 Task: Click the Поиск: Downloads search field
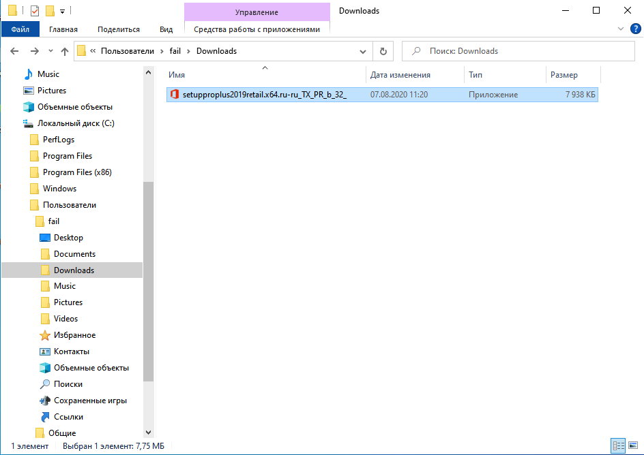(518, 51)
